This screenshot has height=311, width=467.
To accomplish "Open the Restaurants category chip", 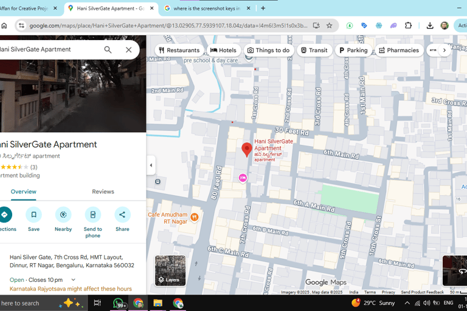I will 179,50.
